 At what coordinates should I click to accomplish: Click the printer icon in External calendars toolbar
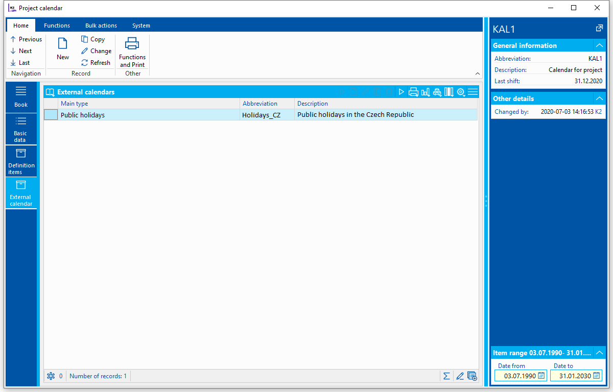click(x=413, y=92)
